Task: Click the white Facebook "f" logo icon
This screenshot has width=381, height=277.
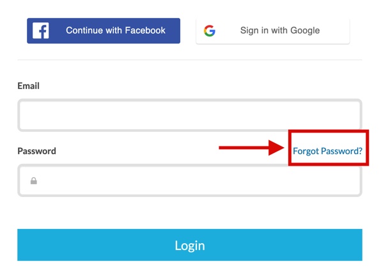Action: coord(40,31)
